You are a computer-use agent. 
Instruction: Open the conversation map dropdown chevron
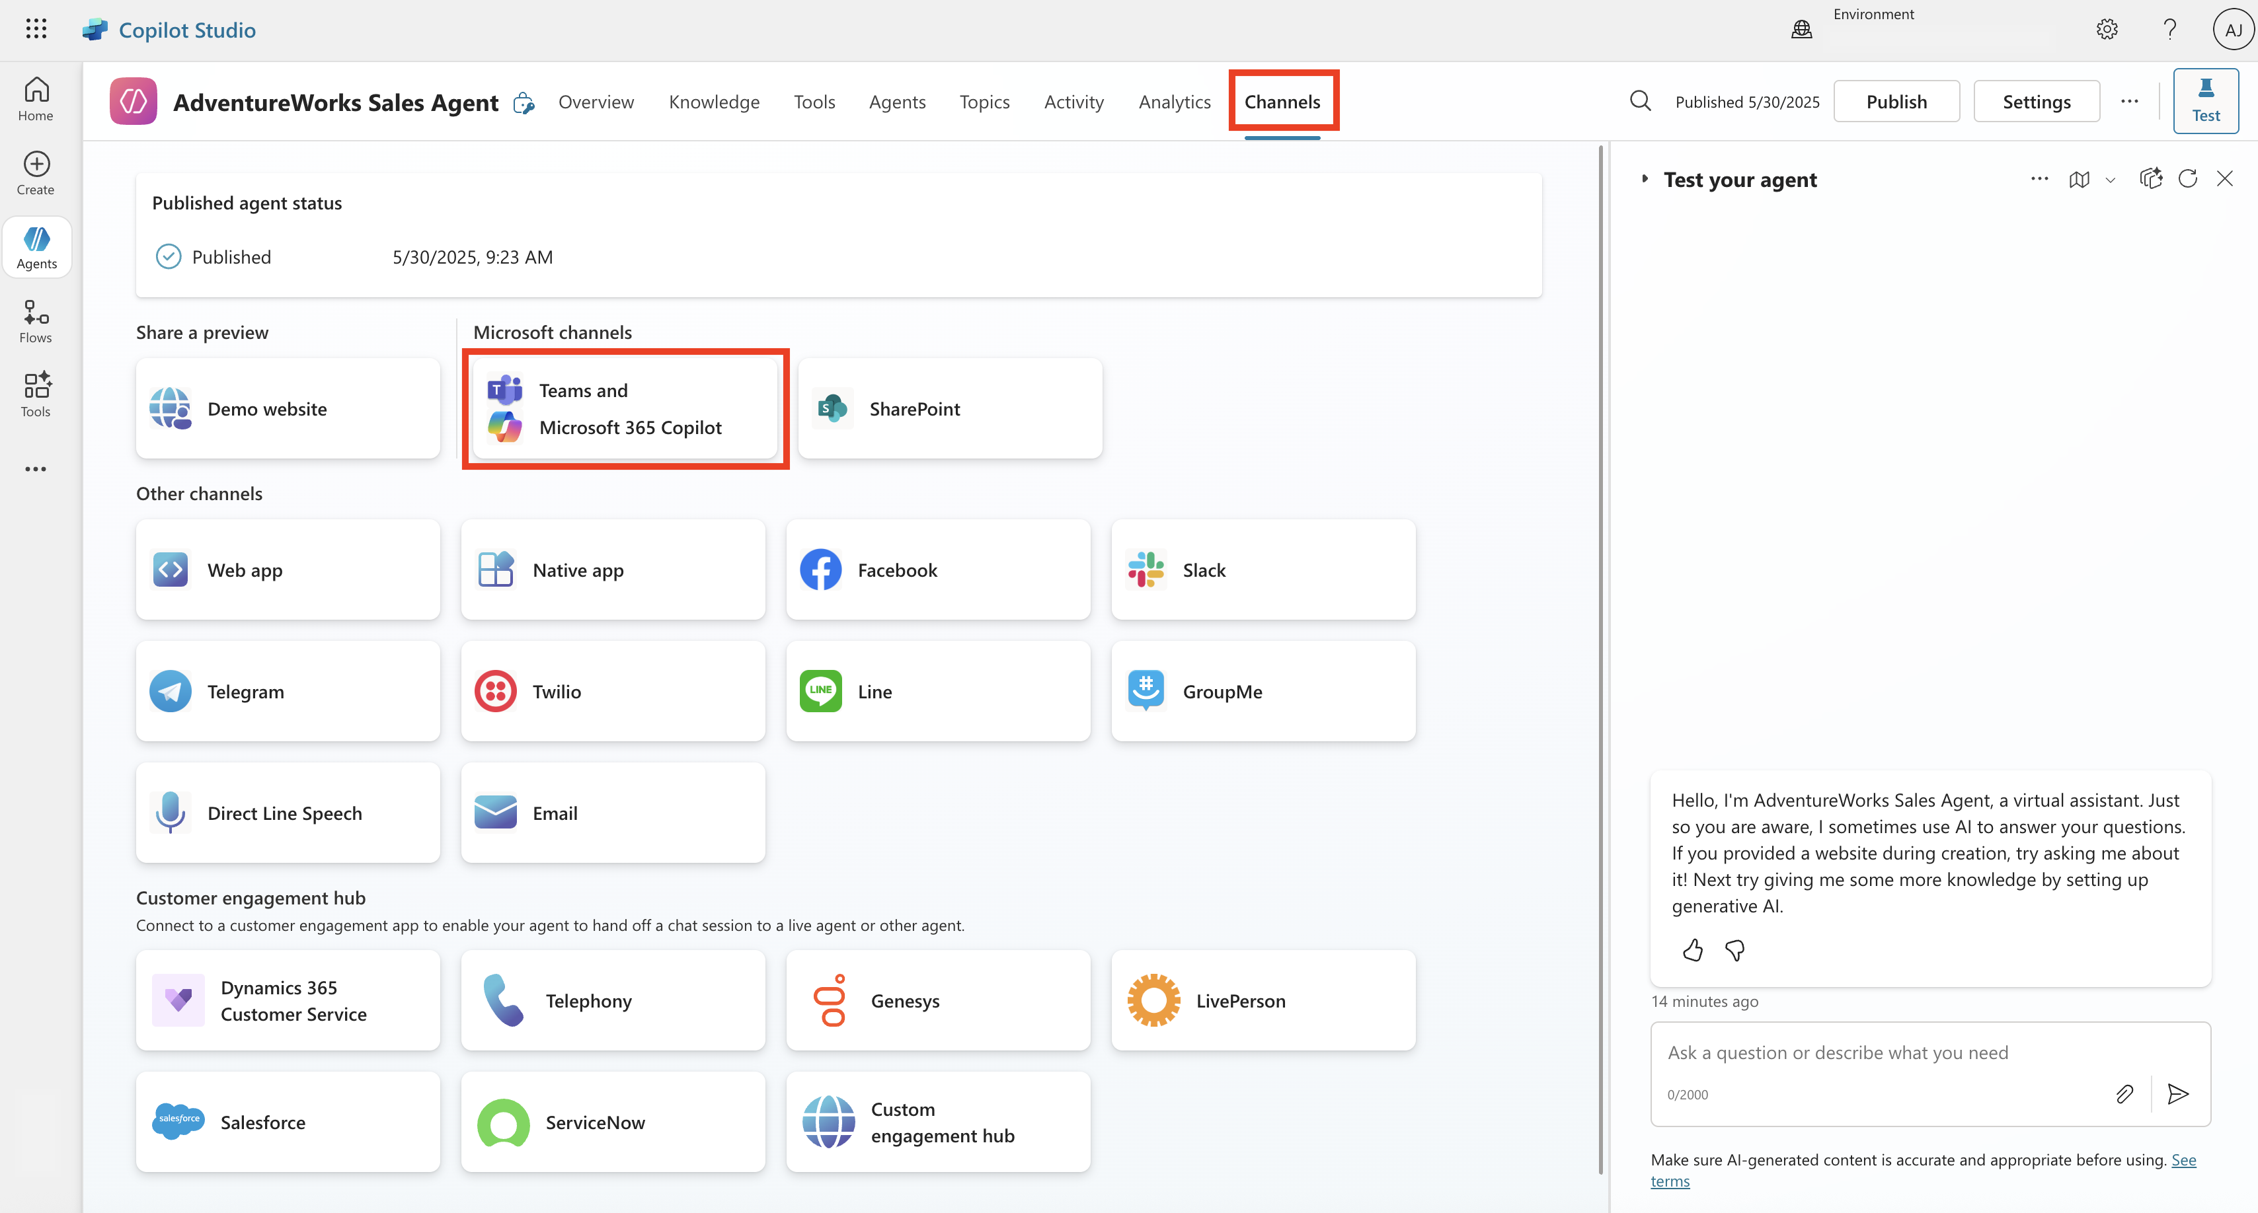(2111, 180)
